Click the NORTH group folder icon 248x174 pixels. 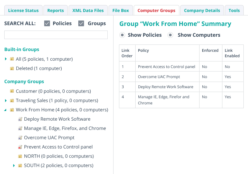[x=20, y=156]
